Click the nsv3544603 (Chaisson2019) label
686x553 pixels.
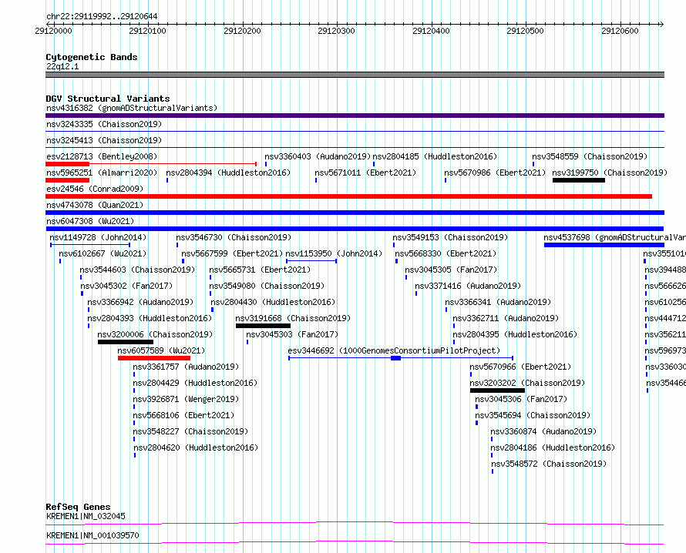(137, 270)
